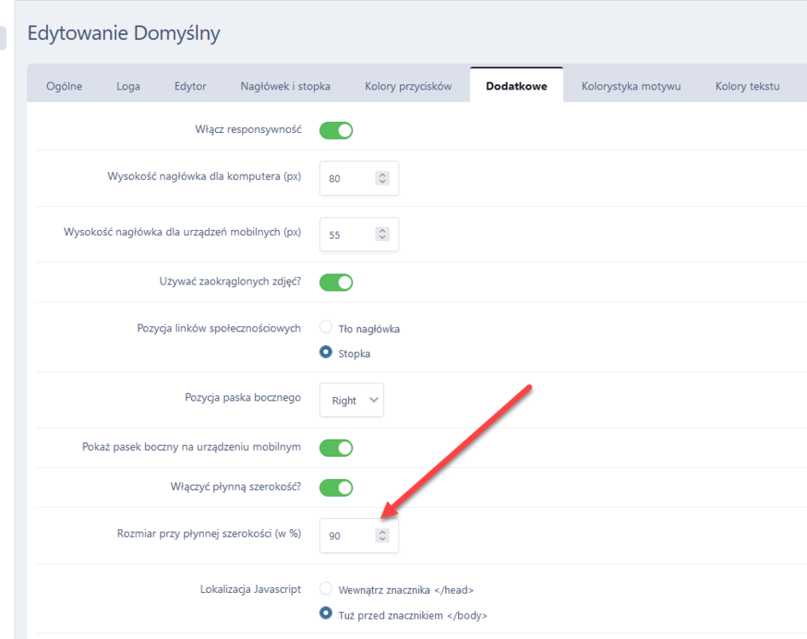Select the Tło nagłówka radio option

coord(326,327)
